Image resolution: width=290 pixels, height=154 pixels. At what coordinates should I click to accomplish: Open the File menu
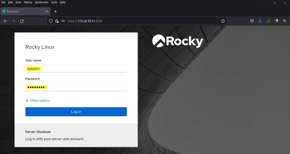pyautogui.click(x=3, y=2)
